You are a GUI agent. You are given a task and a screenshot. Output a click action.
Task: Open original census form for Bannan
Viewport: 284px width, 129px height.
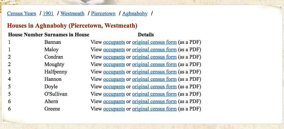point(154,42)
